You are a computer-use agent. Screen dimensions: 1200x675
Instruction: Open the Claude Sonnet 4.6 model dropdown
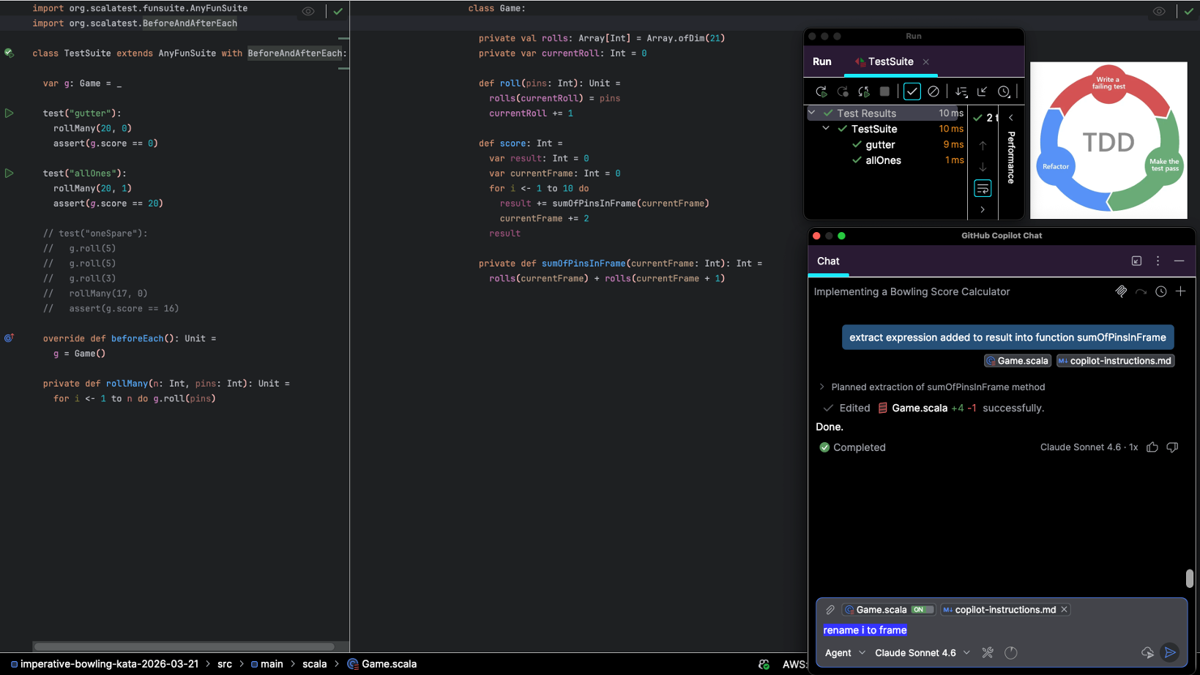922,652
